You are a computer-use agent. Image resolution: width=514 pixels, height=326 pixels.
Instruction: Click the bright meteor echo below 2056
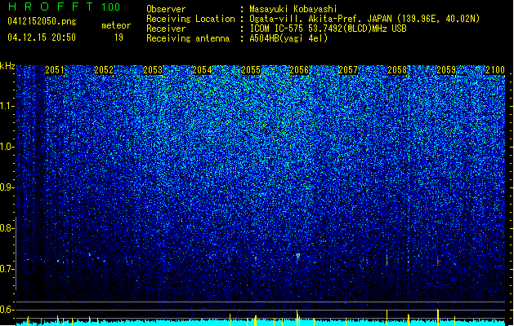pyautogui.click(x=297, y=256)
